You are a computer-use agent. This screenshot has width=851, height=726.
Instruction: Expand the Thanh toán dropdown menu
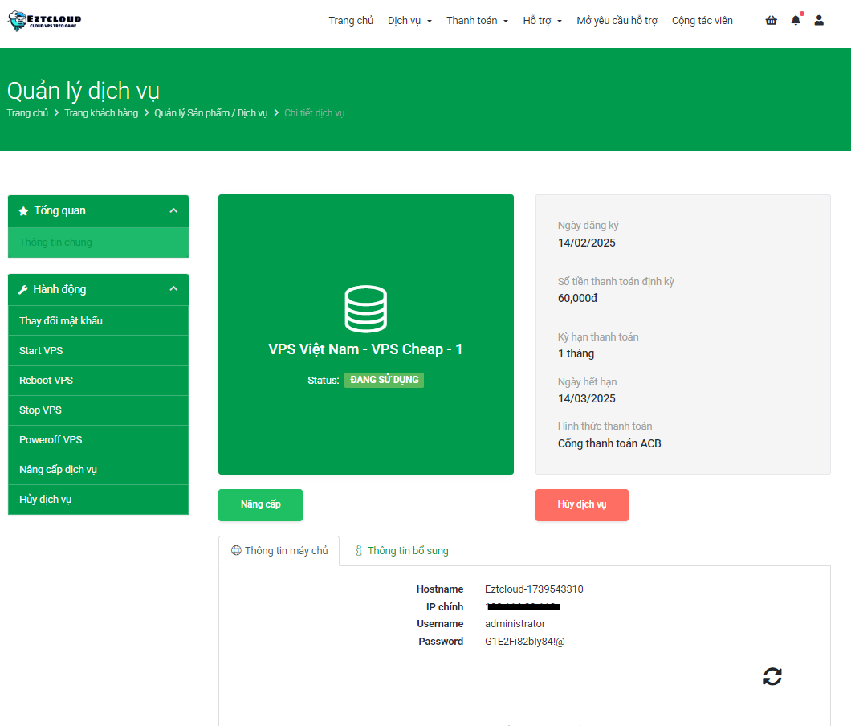tap(477, 21)
